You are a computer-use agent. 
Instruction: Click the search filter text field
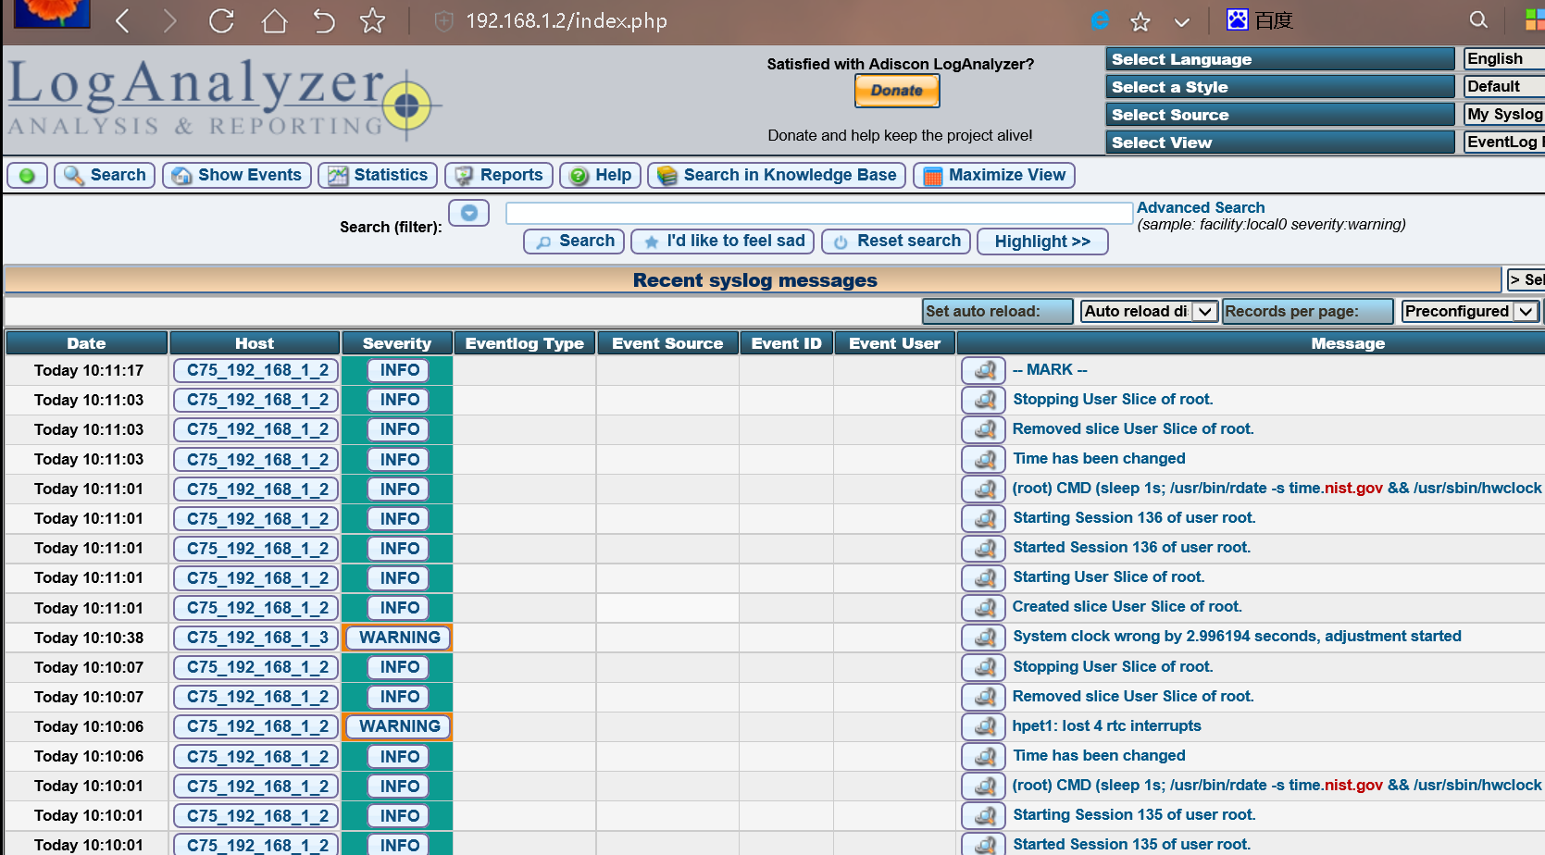tap(819, 214)
